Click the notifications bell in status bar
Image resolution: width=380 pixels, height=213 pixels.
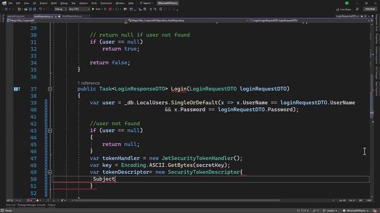tap(375, 211)
